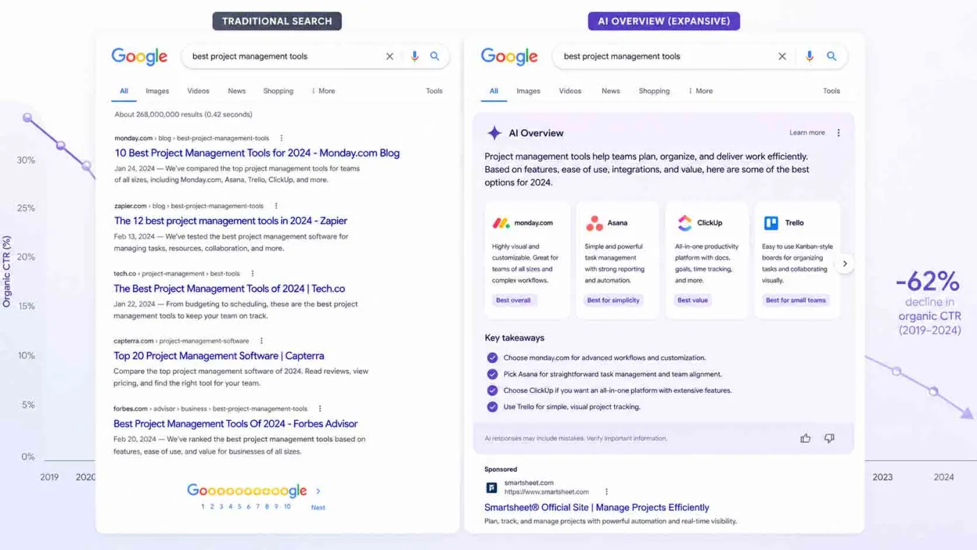The height and width of the screenshot is (550, 977).
Task: Give thumbs up to AI Overview response
Action: click(x=805, y=438)
